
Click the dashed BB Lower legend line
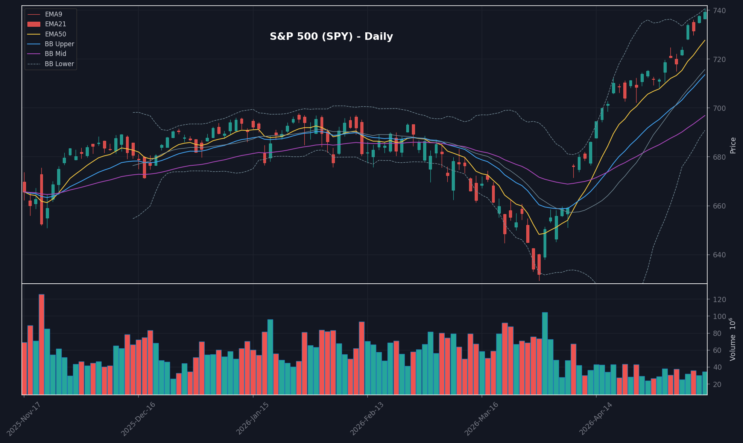(34, 64)
